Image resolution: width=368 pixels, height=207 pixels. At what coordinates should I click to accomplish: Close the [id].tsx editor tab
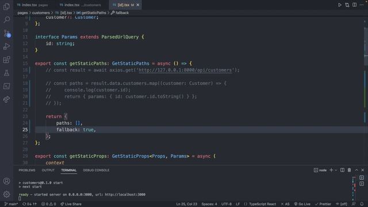coord(138,5)
